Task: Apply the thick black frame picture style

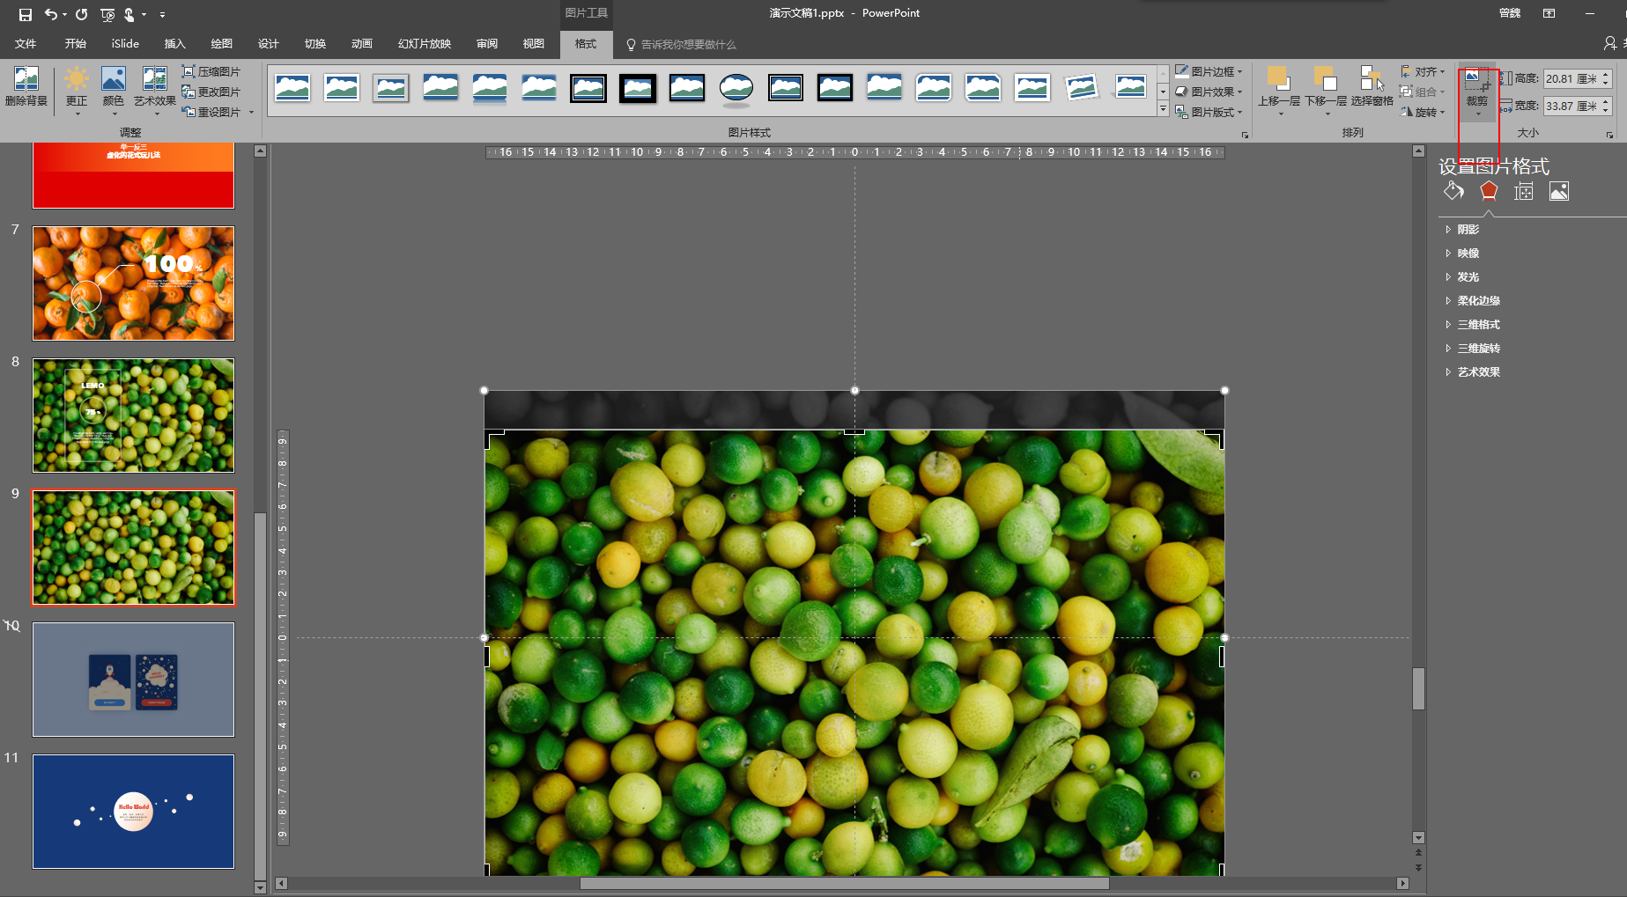Action: coord(638,88)
